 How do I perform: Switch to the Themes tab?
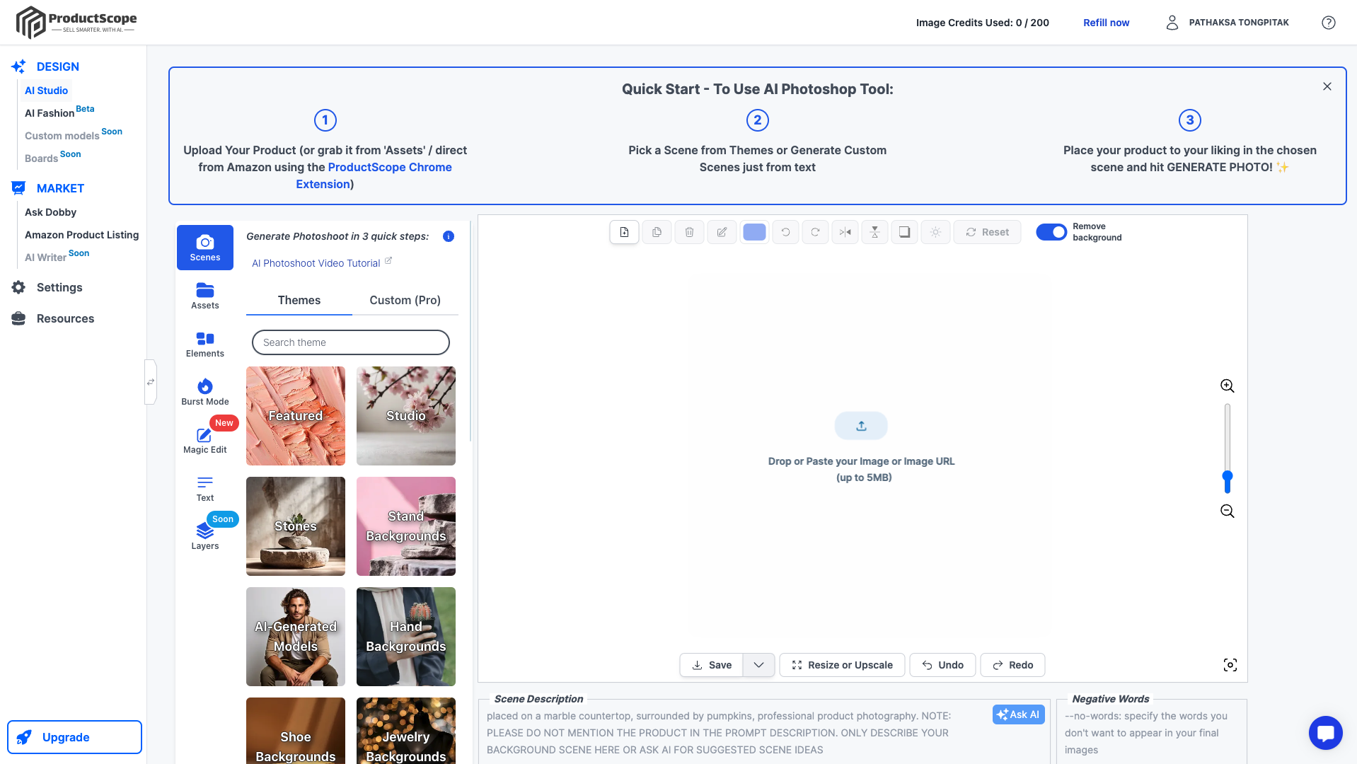[x=299, y=300]
